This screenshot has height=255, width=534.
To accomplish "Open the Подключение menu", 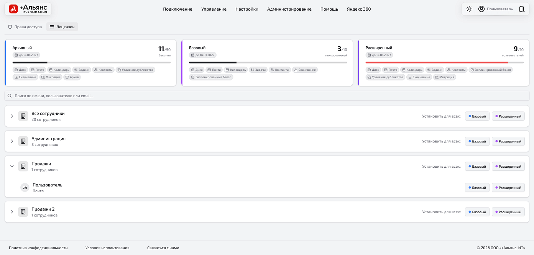I will [177, 9].
